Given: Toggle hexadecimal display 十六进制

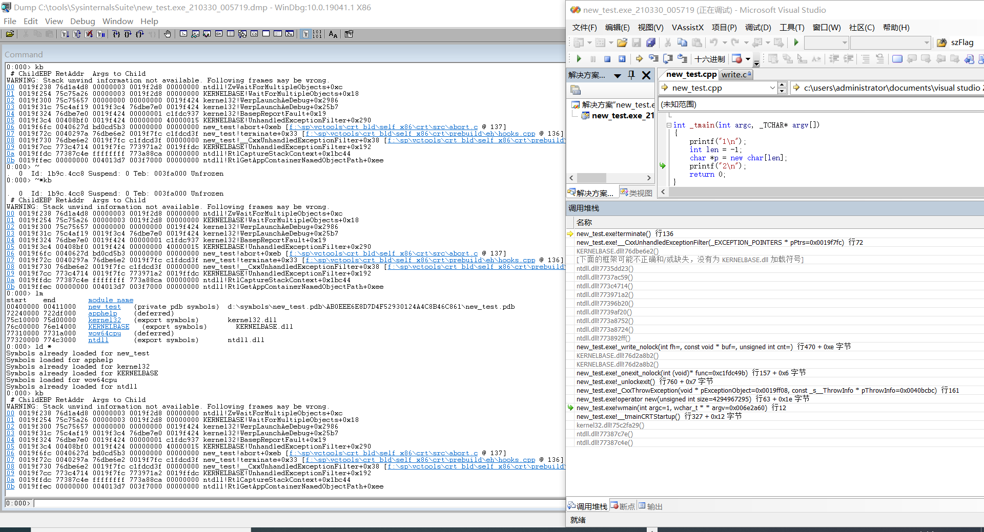Looking at the screenshot, I should [x=709, y=59].
